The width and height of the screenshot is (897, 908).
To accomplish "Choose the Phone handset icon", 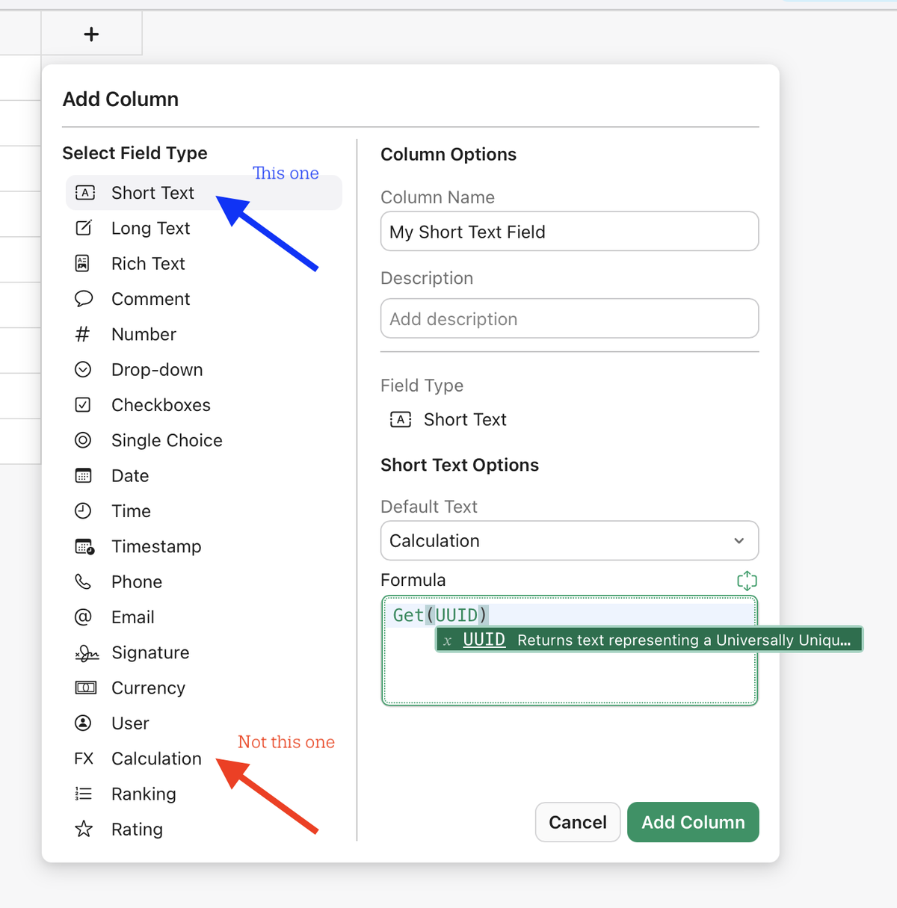I will pyautogui.click(x=83, y=581).
